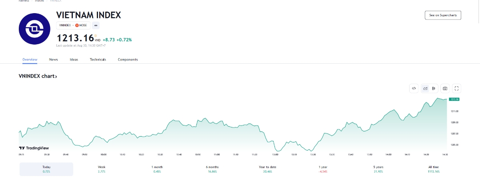Switch chart to candlestick style
Viewport: 480px width, 192px height.
434,88
